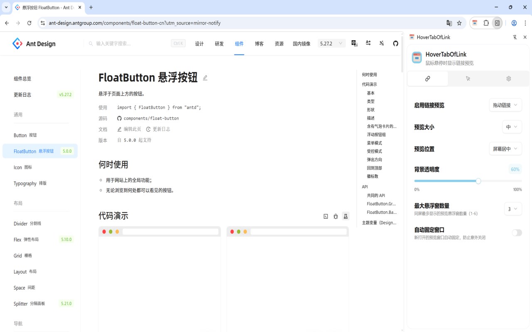Close the HoverTabOfLink side panel
The image size is (532, 332).
pos(525,37)
